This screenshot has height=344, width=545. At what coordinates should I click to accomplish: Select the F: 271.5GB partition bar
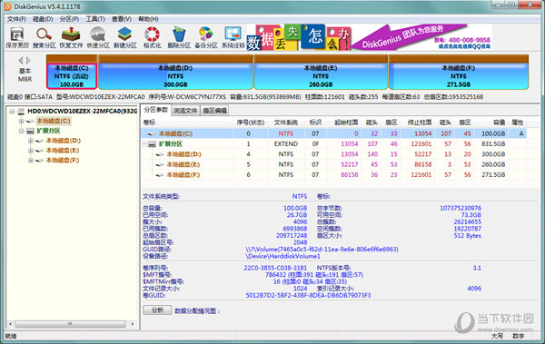click(459, 73)
